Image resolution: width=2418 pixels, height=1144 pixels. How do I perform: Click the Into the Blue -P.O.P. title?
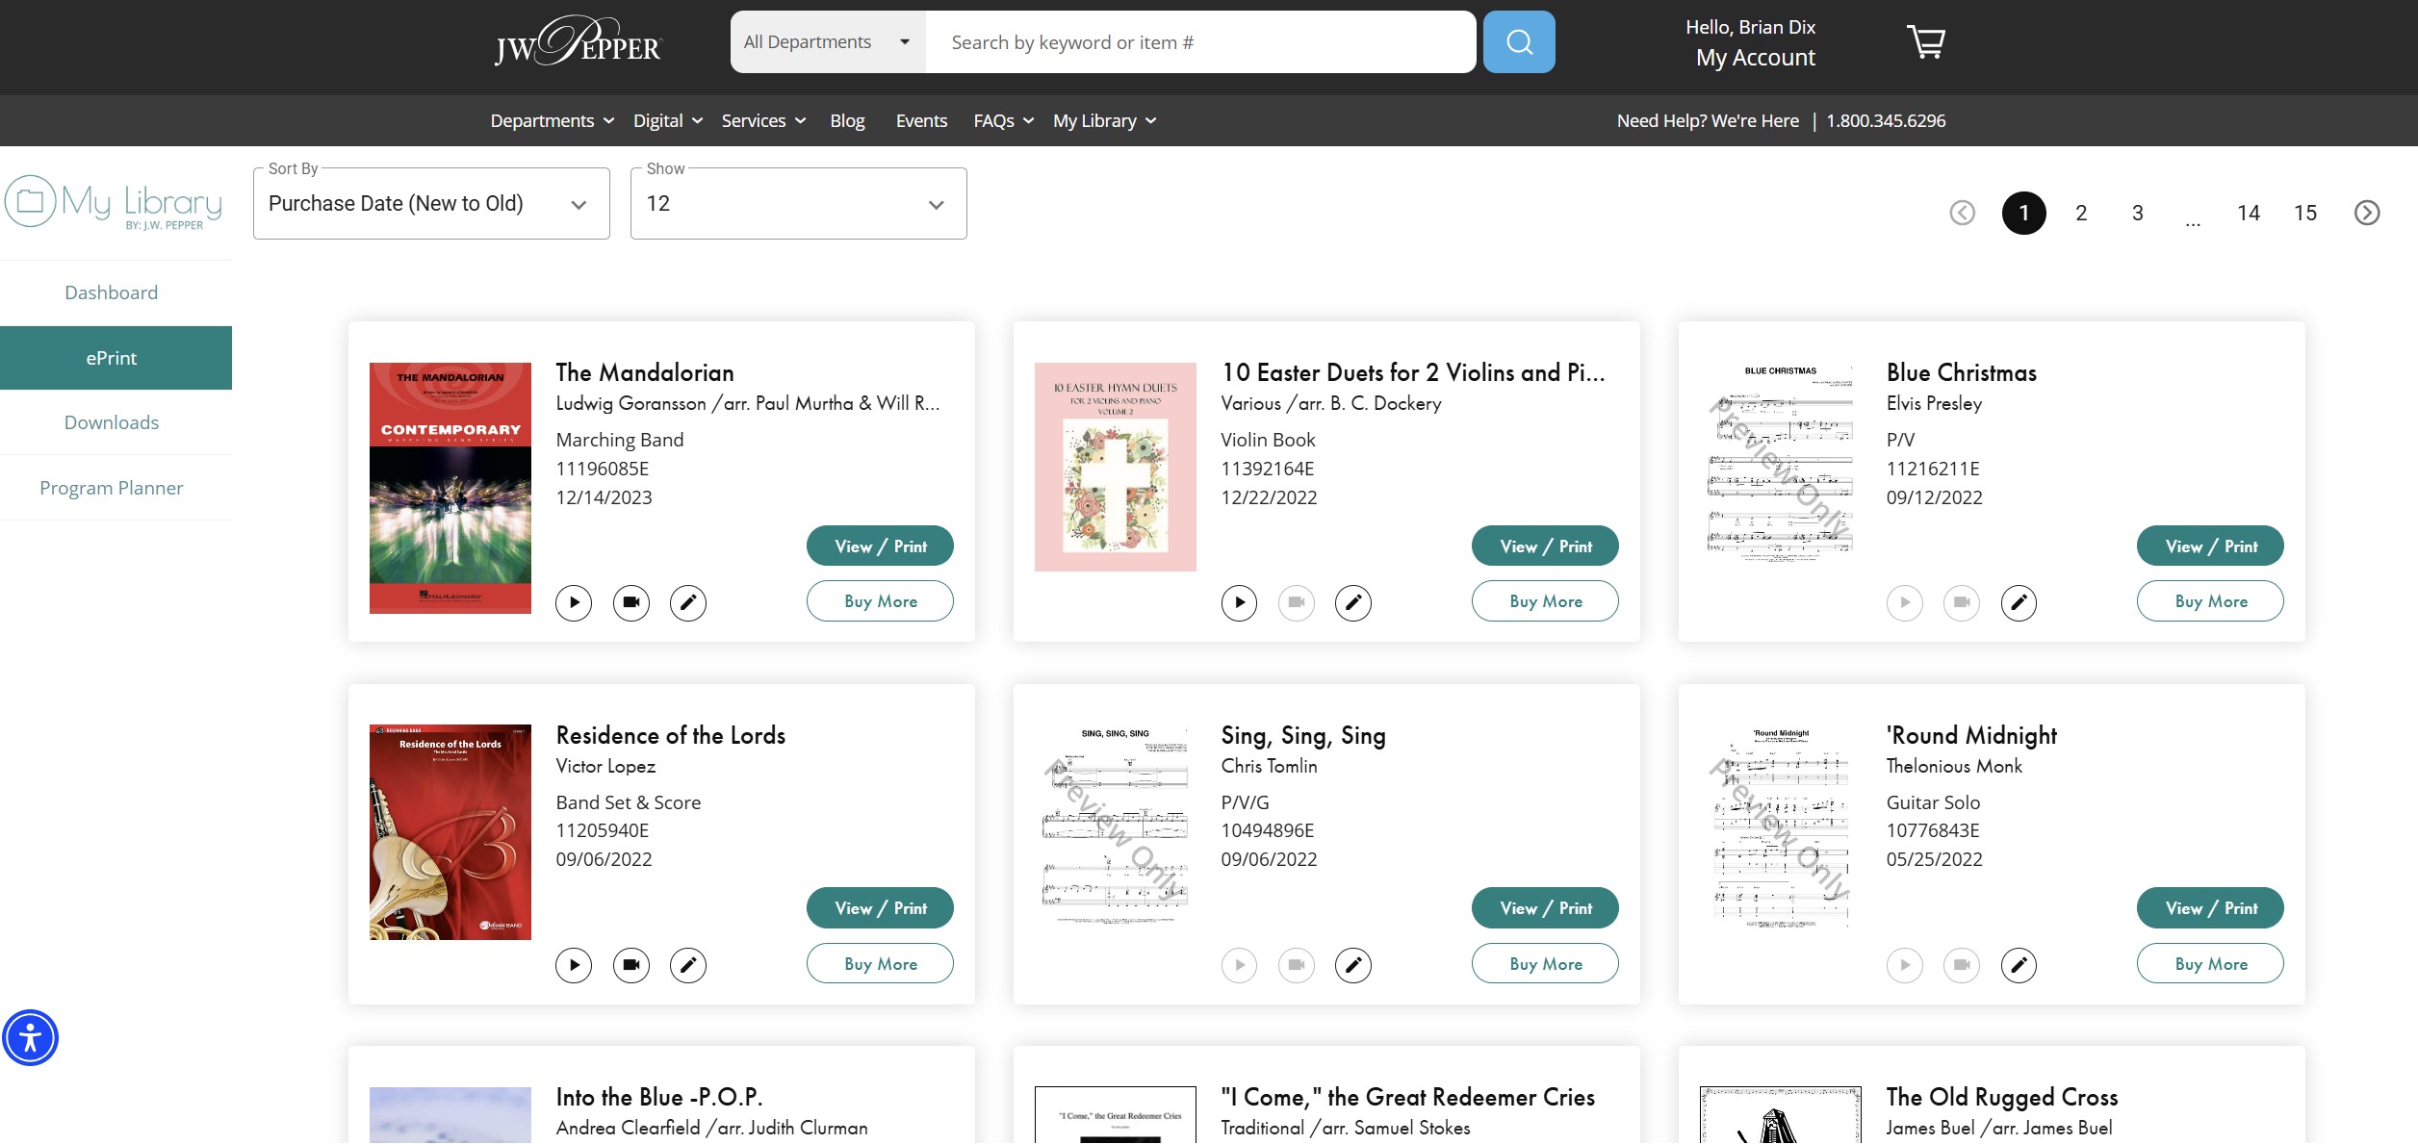pyautogui.click(x=659, y=1097)
